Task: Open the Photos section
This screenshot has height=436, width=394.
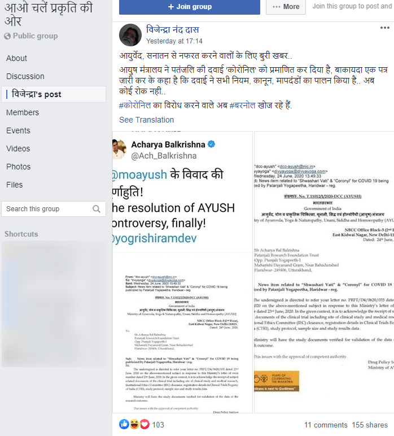Action: (18, 167)
